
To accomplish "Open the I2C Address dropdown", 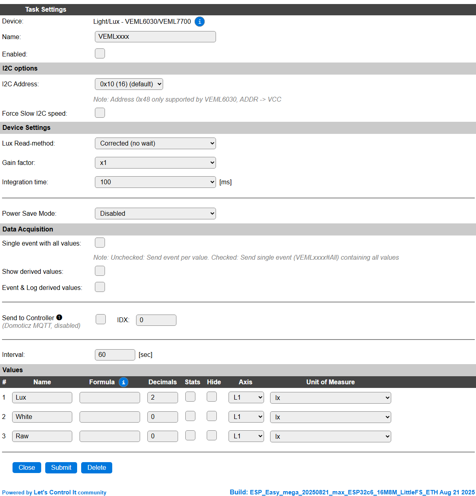I will click(x=129, y=84).
